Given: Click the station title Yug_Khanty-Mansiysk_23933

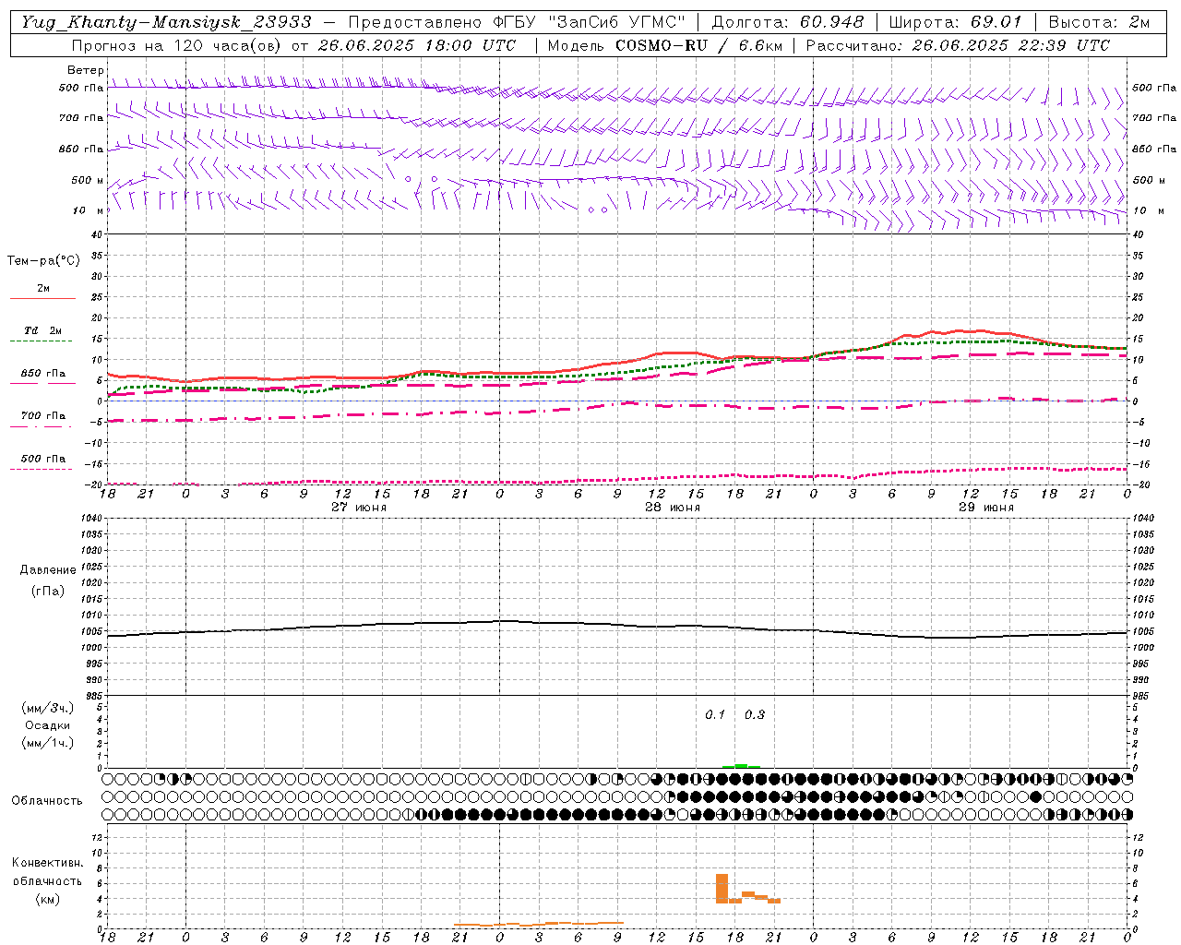Looking at the screenshot, I should (166, 22).
